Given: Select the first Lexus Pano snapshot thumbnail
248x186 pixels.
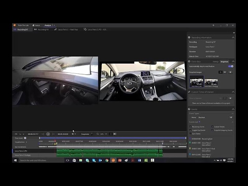Looking at the screenshot, I should coord(196,82).
